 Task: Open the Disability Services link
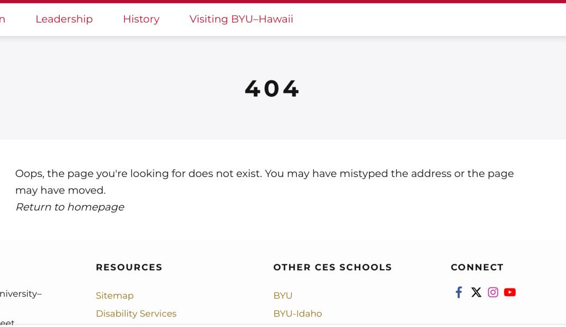[136, 314]
